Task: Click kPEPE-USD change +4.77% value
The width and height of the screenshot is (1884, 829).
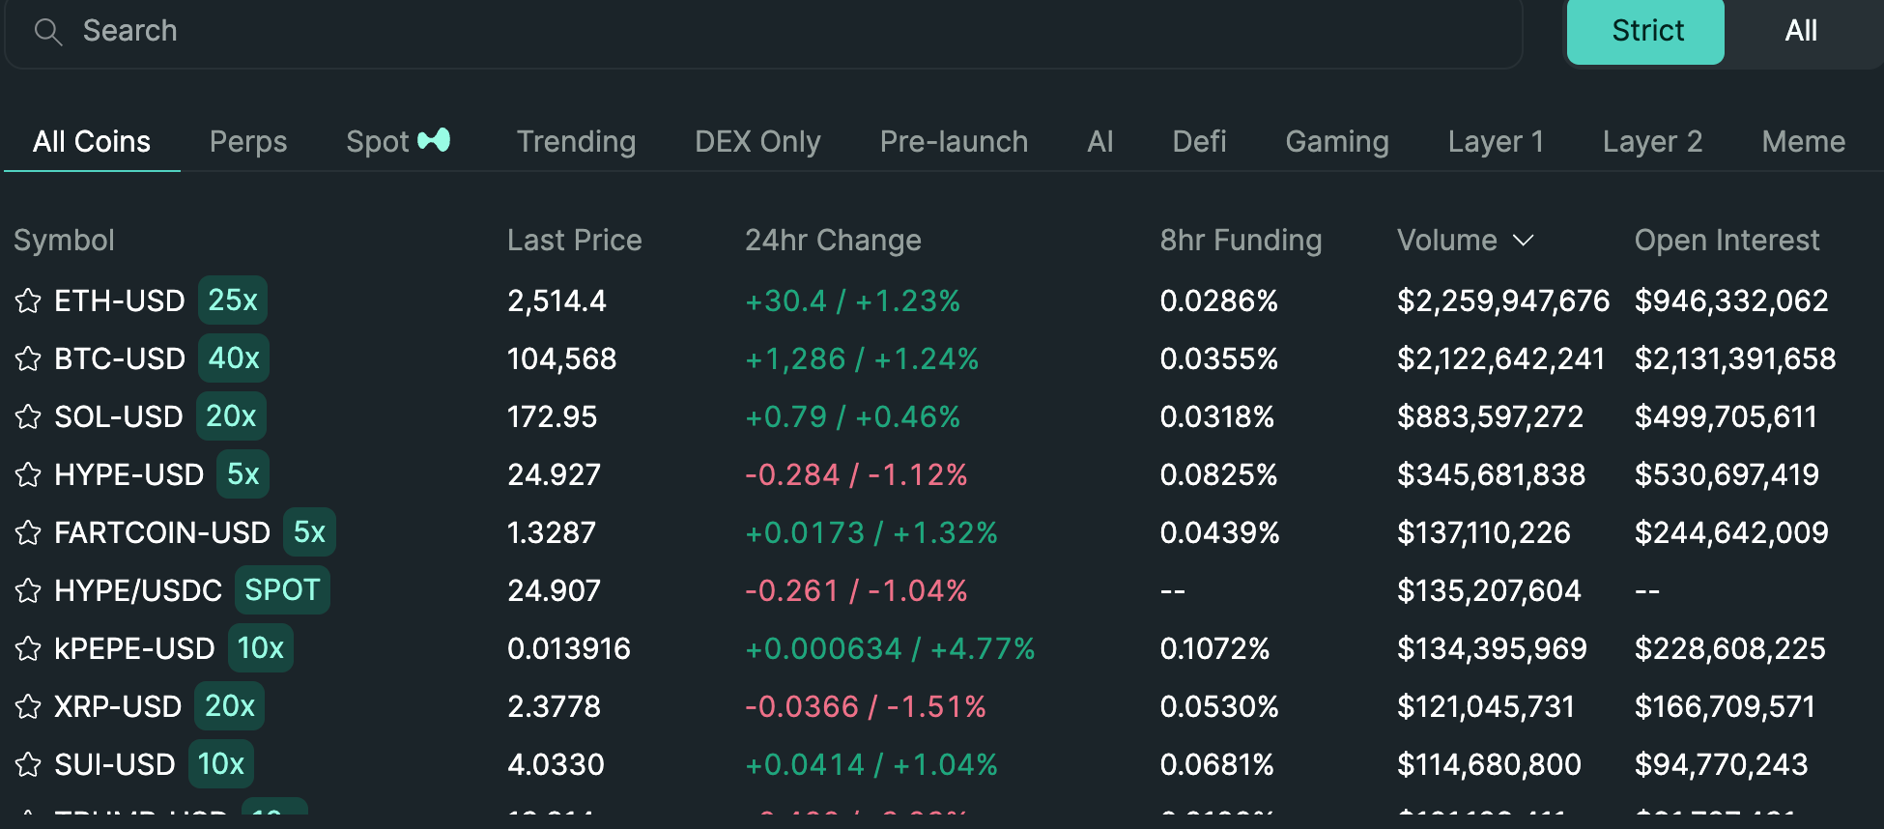Action: coord(983,648)
